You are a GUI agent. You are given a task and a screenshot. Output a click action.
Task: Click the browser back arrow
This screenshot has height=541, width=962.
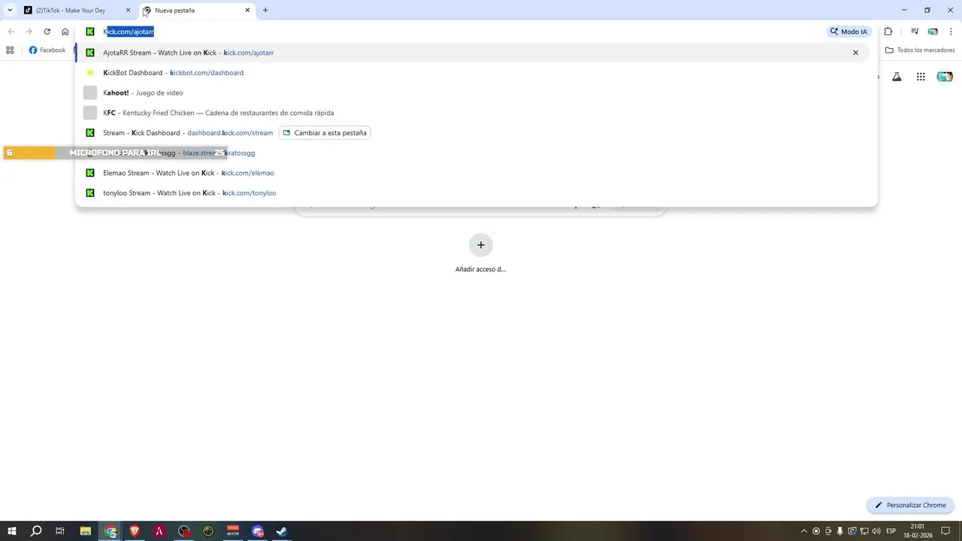[11, 32]
